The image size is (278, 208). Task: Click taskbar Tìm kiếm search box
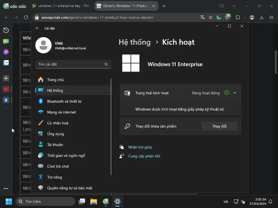coord(45,201)
